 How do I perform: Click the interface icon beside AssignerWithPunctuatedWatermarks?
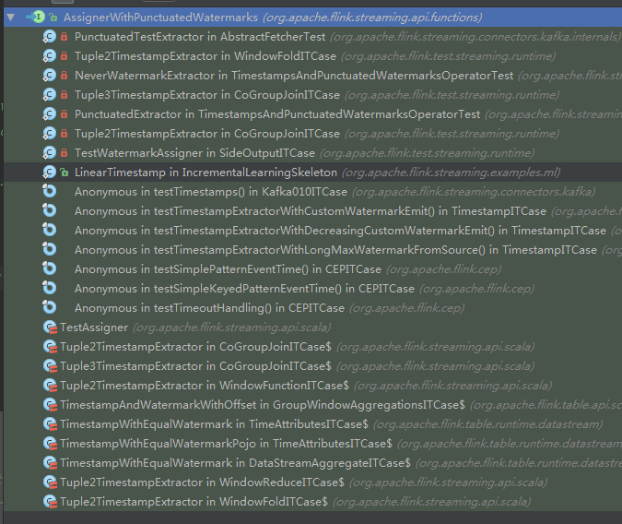point(37,18)
